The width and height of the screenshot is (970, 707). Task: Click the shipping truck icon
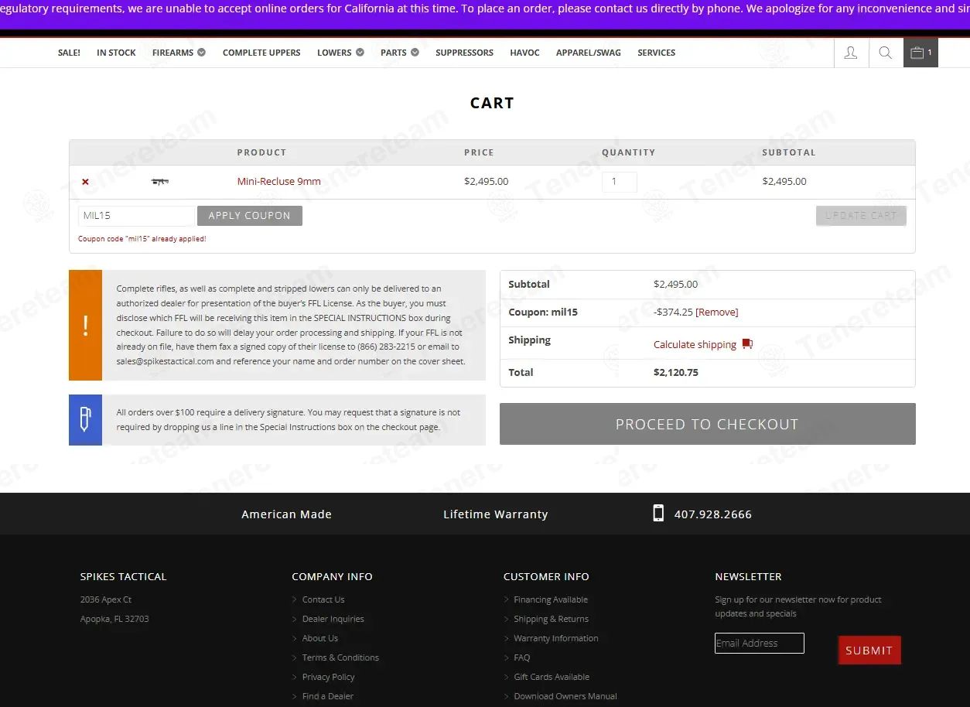(747, 343)
